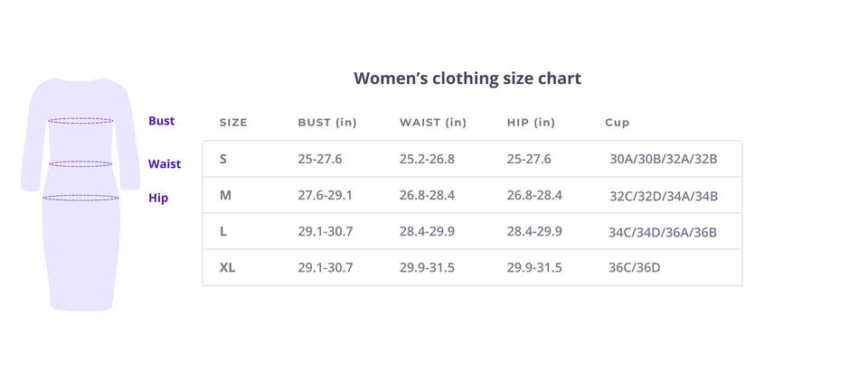This screenshot has width=868, height=370.
Task: Click the waist measurement ellipse on dress
Action: [80, 164]
